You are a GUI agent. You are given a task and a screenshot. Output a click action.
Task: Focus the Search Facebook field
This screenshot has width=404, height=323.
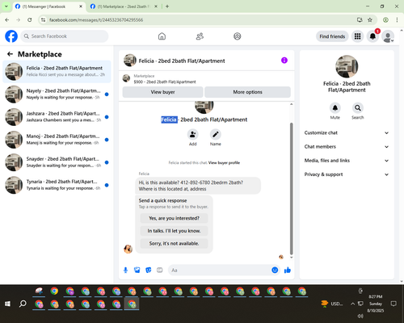[65, 36]
